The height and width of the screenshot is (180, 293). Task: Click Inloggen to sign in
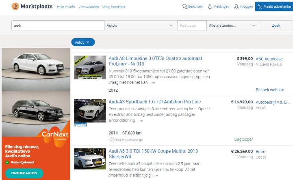point(246,6)
